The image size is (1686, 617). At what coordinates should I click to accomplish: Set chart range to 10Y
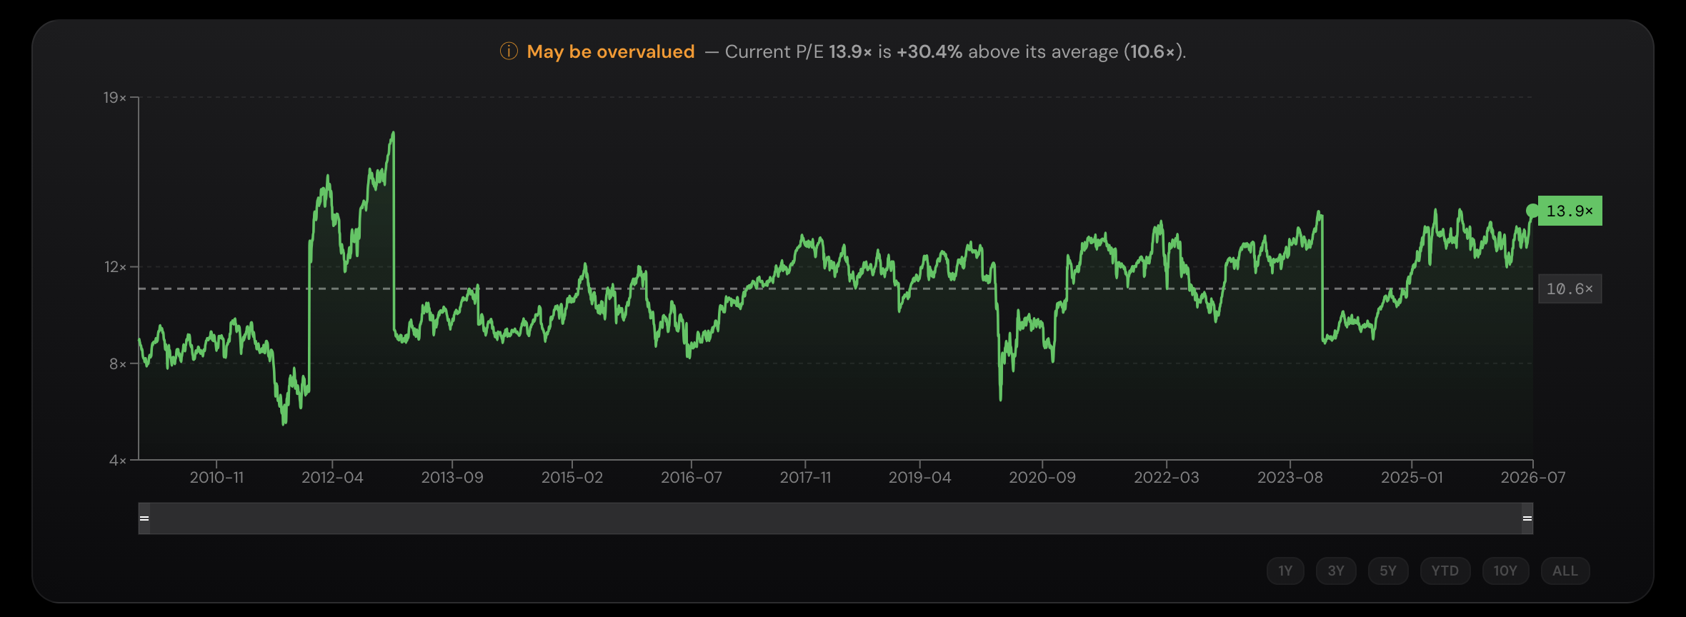tap(1505, 571)
